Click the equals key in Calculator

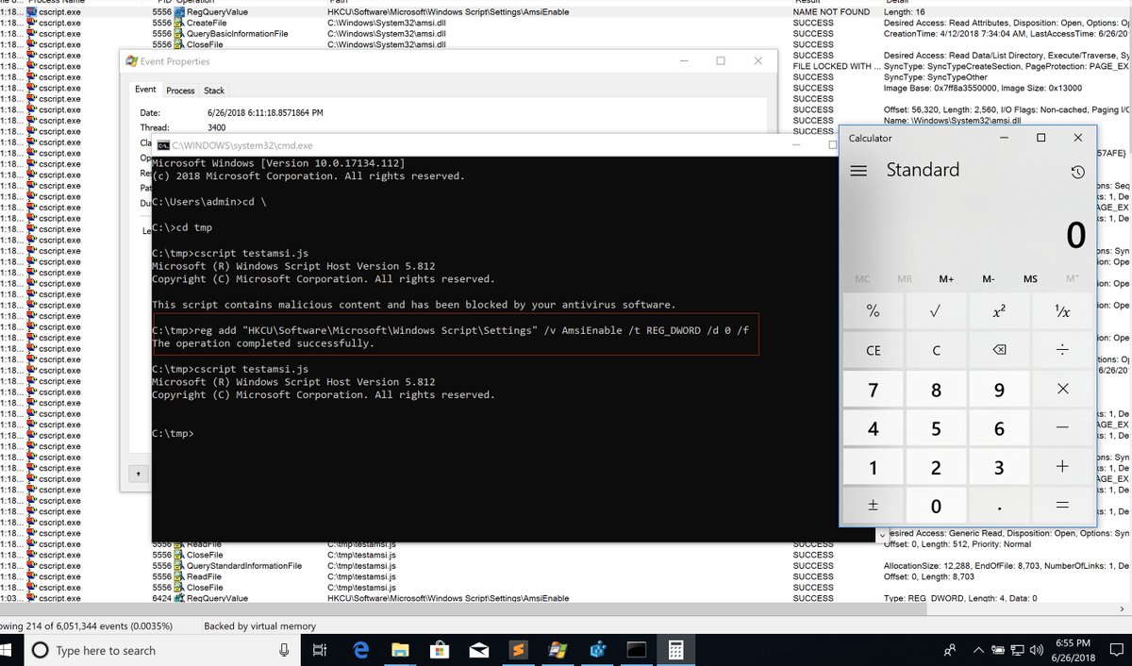[x=1062, y=506]
